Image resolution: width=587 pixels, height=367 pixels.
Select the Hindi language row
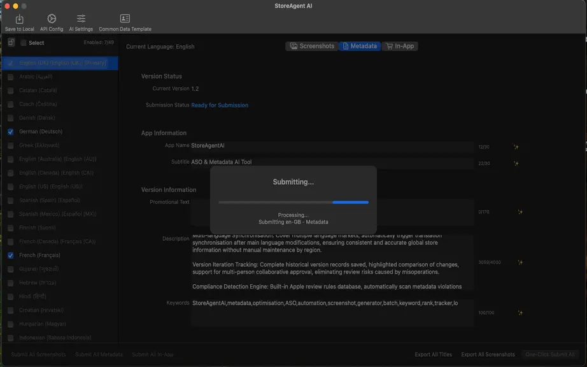click(60, 296)
